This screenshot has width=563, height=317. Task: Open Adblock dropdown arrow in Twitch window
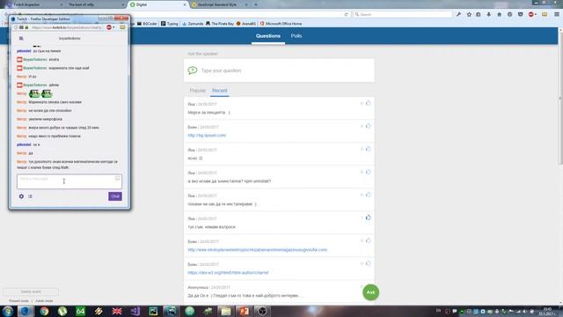[113, 27]
